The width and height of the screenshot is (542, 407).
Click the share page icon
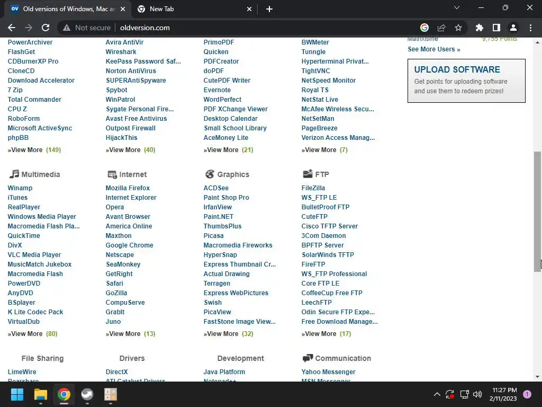441,28
